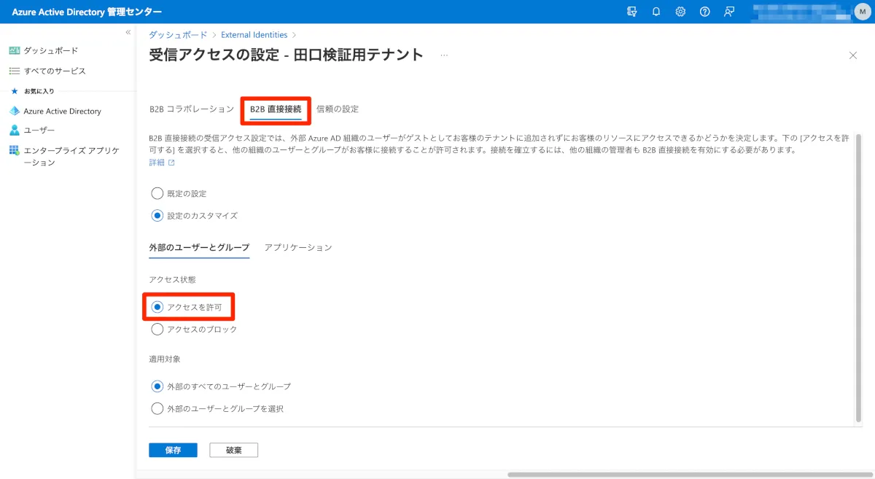Choose 外部のユーザーとグループを選択 option
The height and width of the screenshot is (479, 875).
157,409
